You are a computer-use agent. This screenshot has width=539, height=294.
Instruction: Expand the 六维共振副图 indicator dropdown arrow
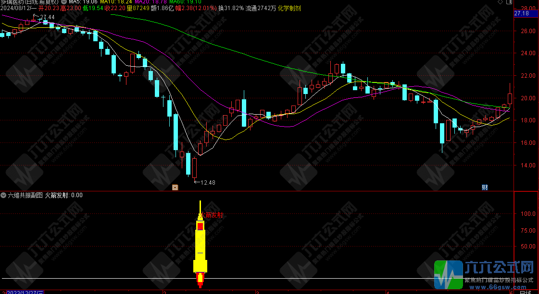point(4,195)
